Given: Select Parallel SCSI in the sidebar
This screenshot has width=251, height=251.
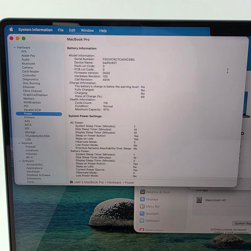Looking at the screenshot, I should tap(33, 110).
